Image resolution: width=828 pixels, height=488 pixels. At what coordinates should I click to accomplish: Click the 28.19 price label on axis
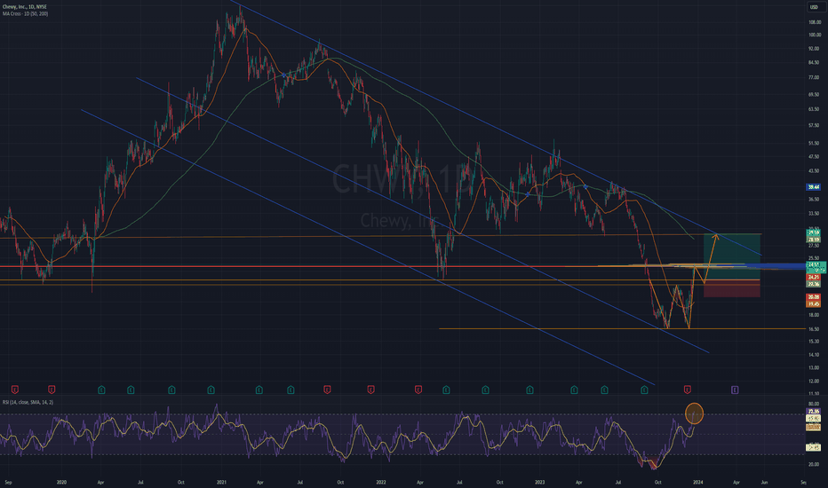(x=813, y=239)
